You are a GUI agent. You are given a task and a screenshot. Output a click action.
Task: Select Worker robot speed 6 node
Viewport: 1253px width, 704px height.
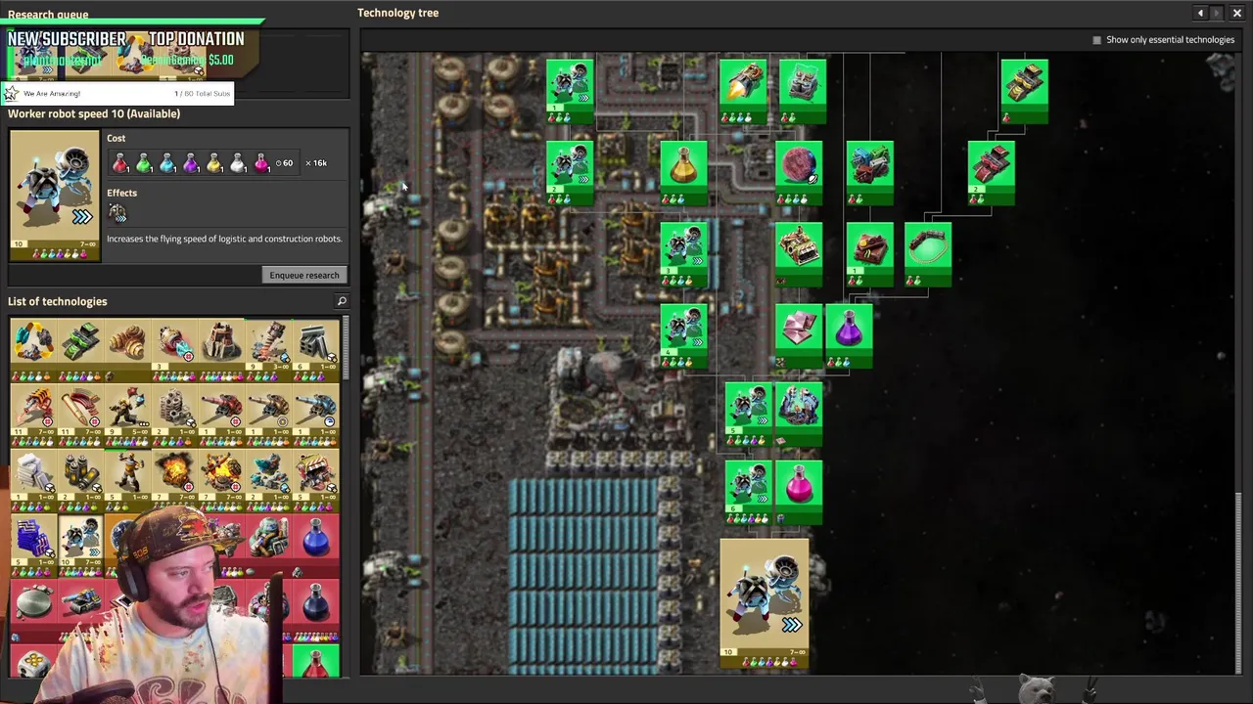click(x=749, y=493)
